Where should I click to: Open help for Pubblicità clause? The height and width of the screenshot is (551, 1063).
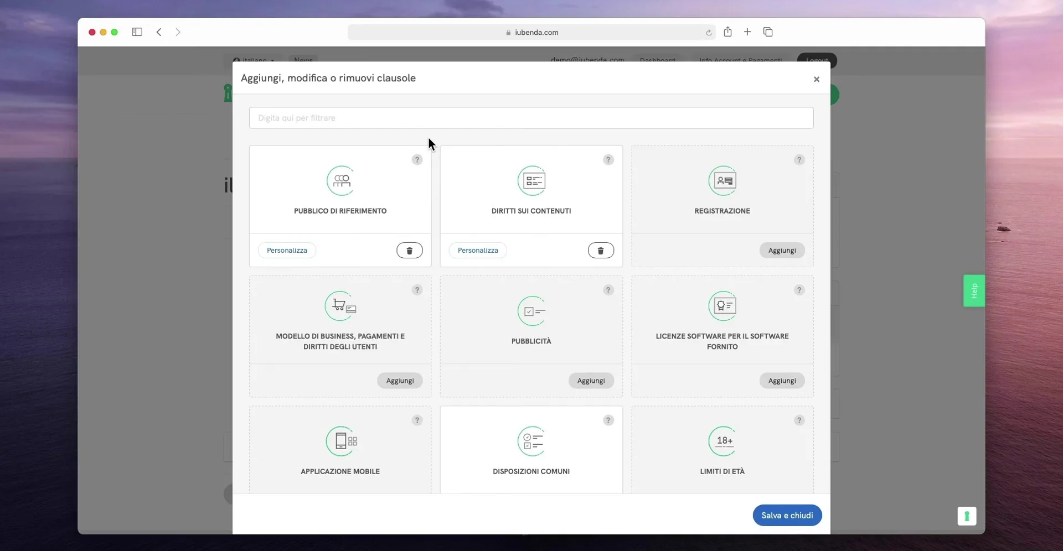point(608,290)
